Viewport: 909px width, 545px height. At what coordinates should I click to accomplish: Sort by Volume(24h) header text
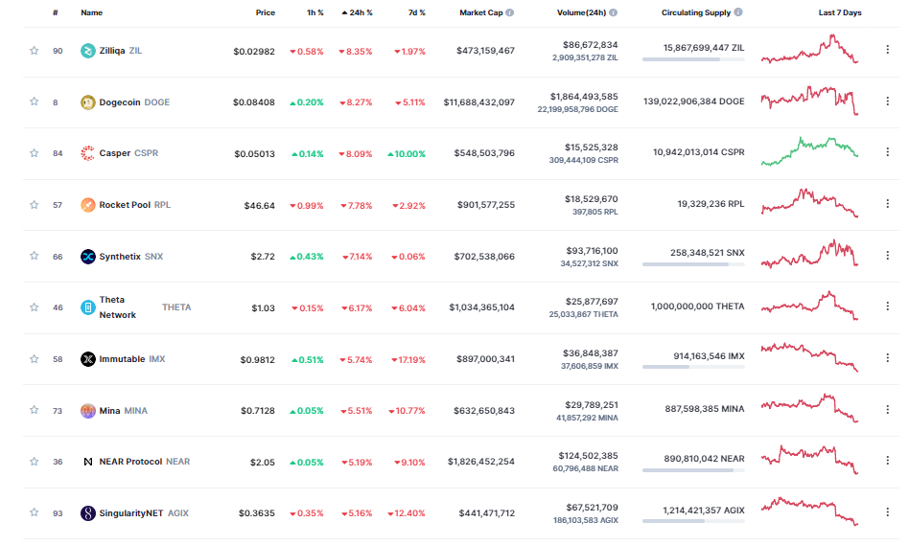tap(581, 12)
